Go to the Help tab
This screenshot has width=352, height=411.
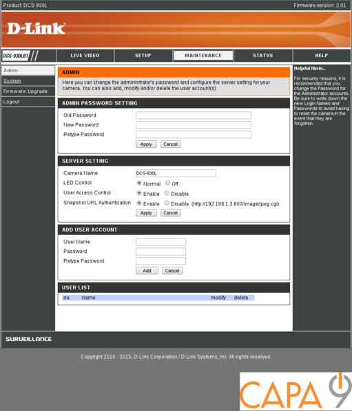tap(322, 56)
